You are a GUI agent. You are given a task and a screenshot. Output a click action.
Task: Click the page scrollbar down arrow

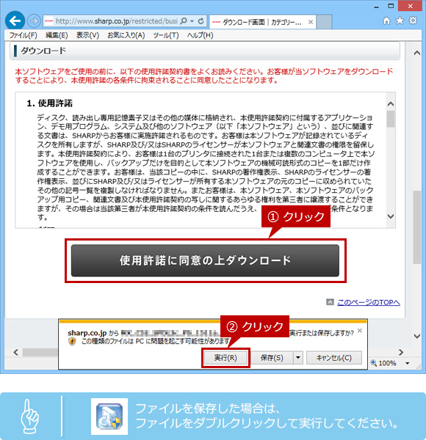pyautogui.click(x=417, y=336)
